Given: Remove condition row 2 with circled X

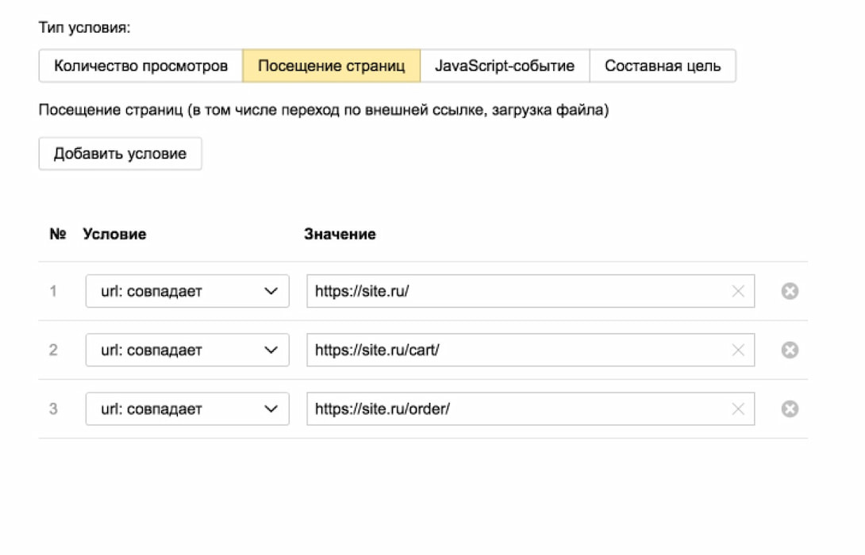Looking at the screenshot, I should 790,350.
